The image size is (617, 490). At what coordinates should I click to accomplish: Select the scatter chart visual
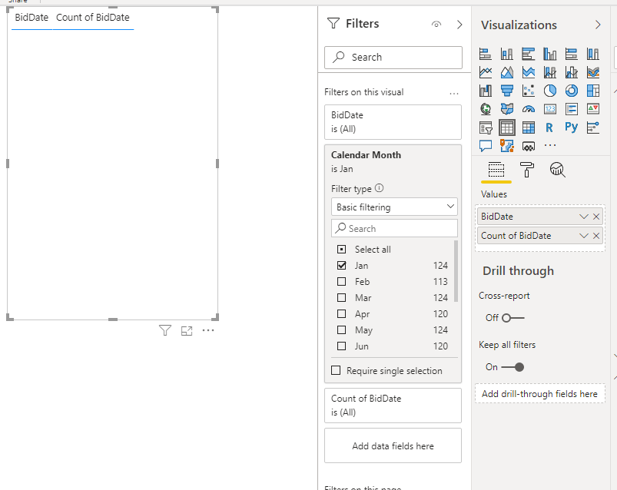[529, 91]
